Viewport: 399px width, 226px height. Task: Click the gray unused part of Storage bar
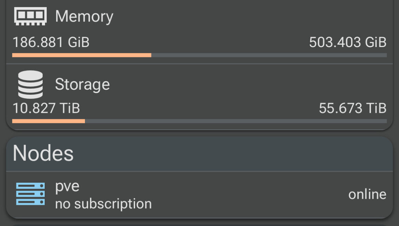235,121
